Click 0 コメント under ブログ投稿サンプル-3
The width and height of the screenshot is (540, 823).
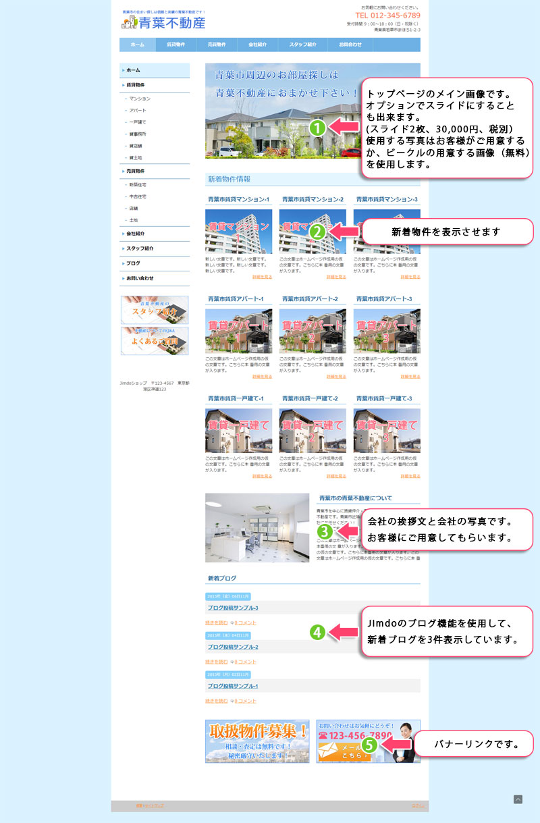pos(245,622)
